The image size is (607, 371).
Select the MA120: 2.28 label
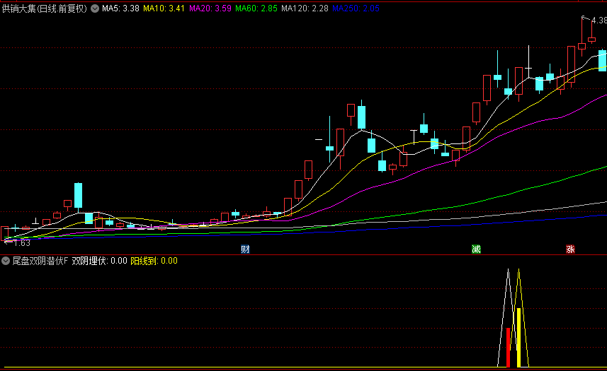coord(305,9)
